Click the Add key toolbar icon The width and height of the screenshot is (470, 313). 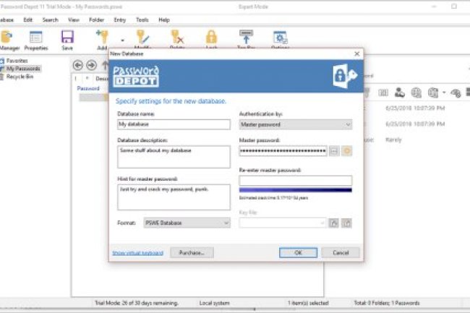(102, 39)
